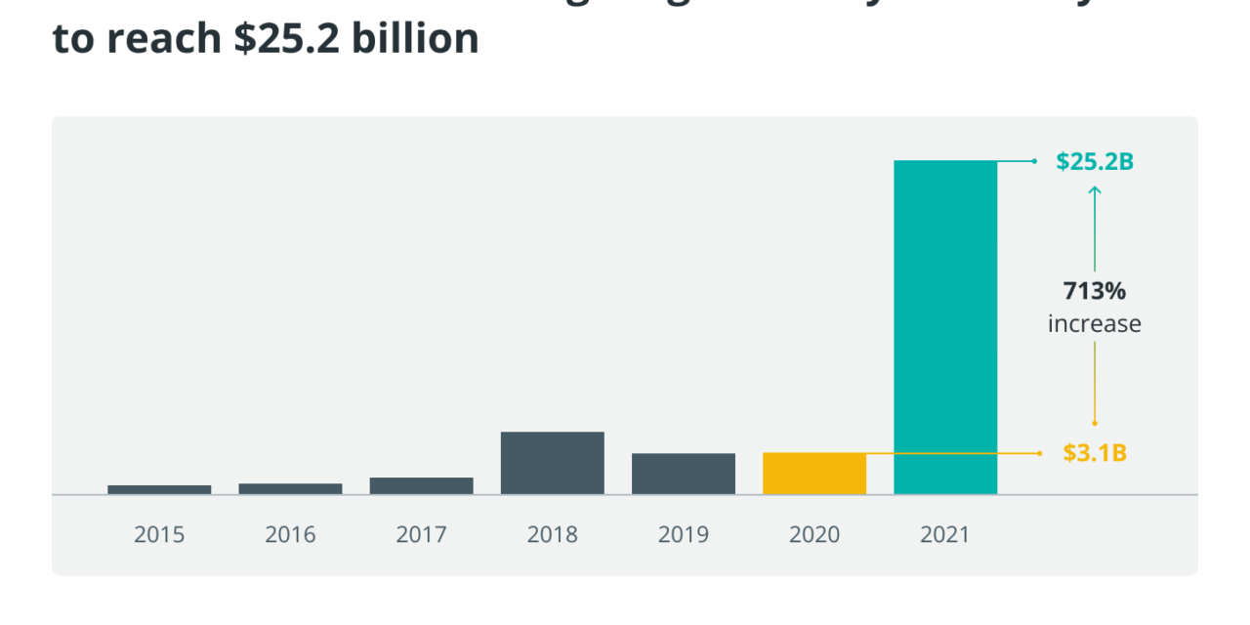1250x625 pixels.
Task: Select the 2018 gray bar
Action: click(x=552, y=461)
